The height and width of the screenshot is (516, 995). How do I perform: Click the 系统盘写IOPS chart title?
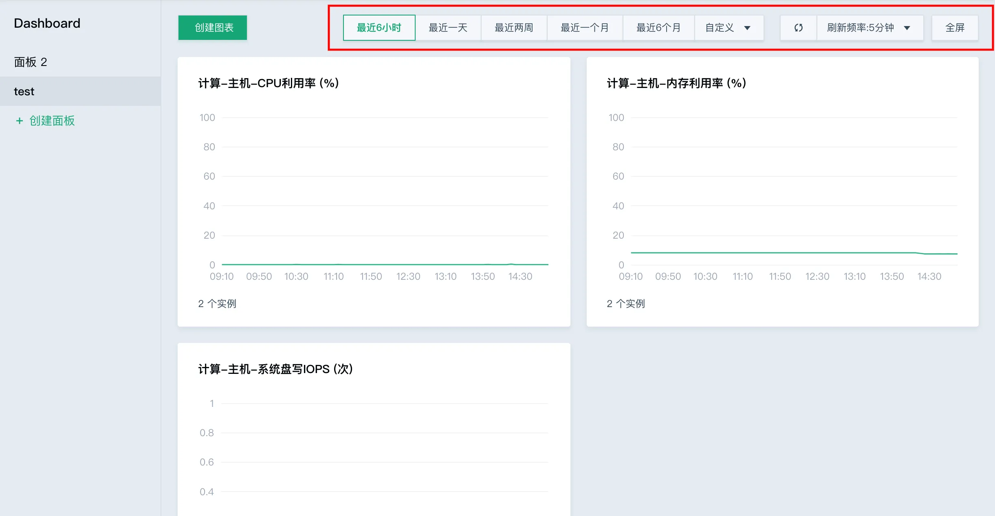coord(275,369)
